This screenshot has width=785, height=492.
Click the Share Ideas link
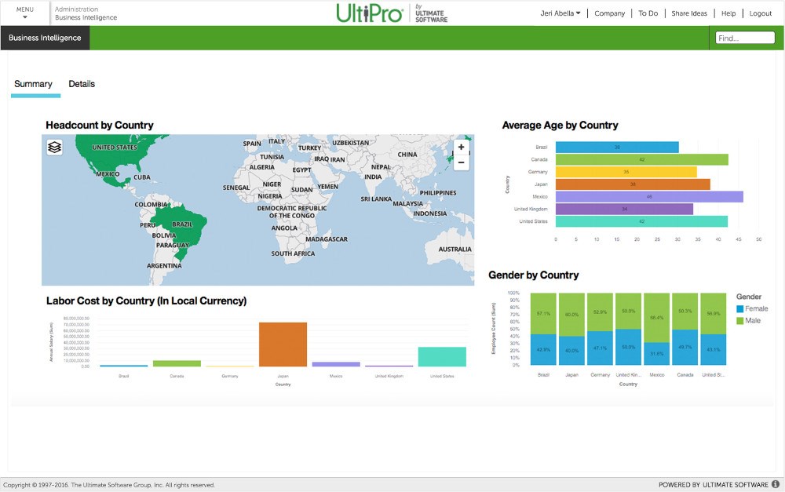688,13
